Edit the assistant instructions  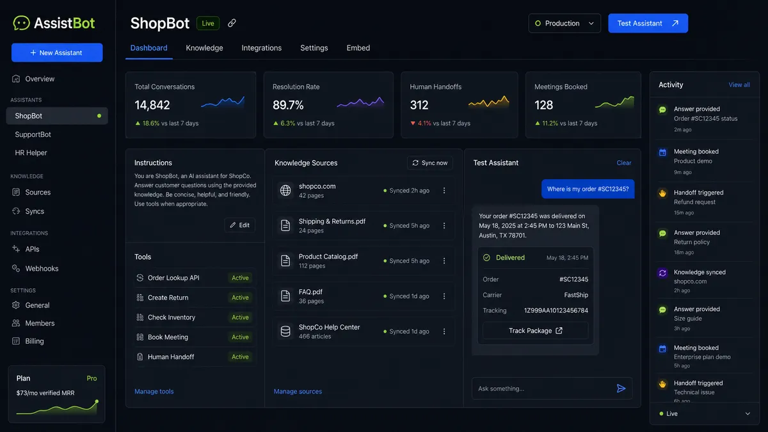click(x=239, y=225)
